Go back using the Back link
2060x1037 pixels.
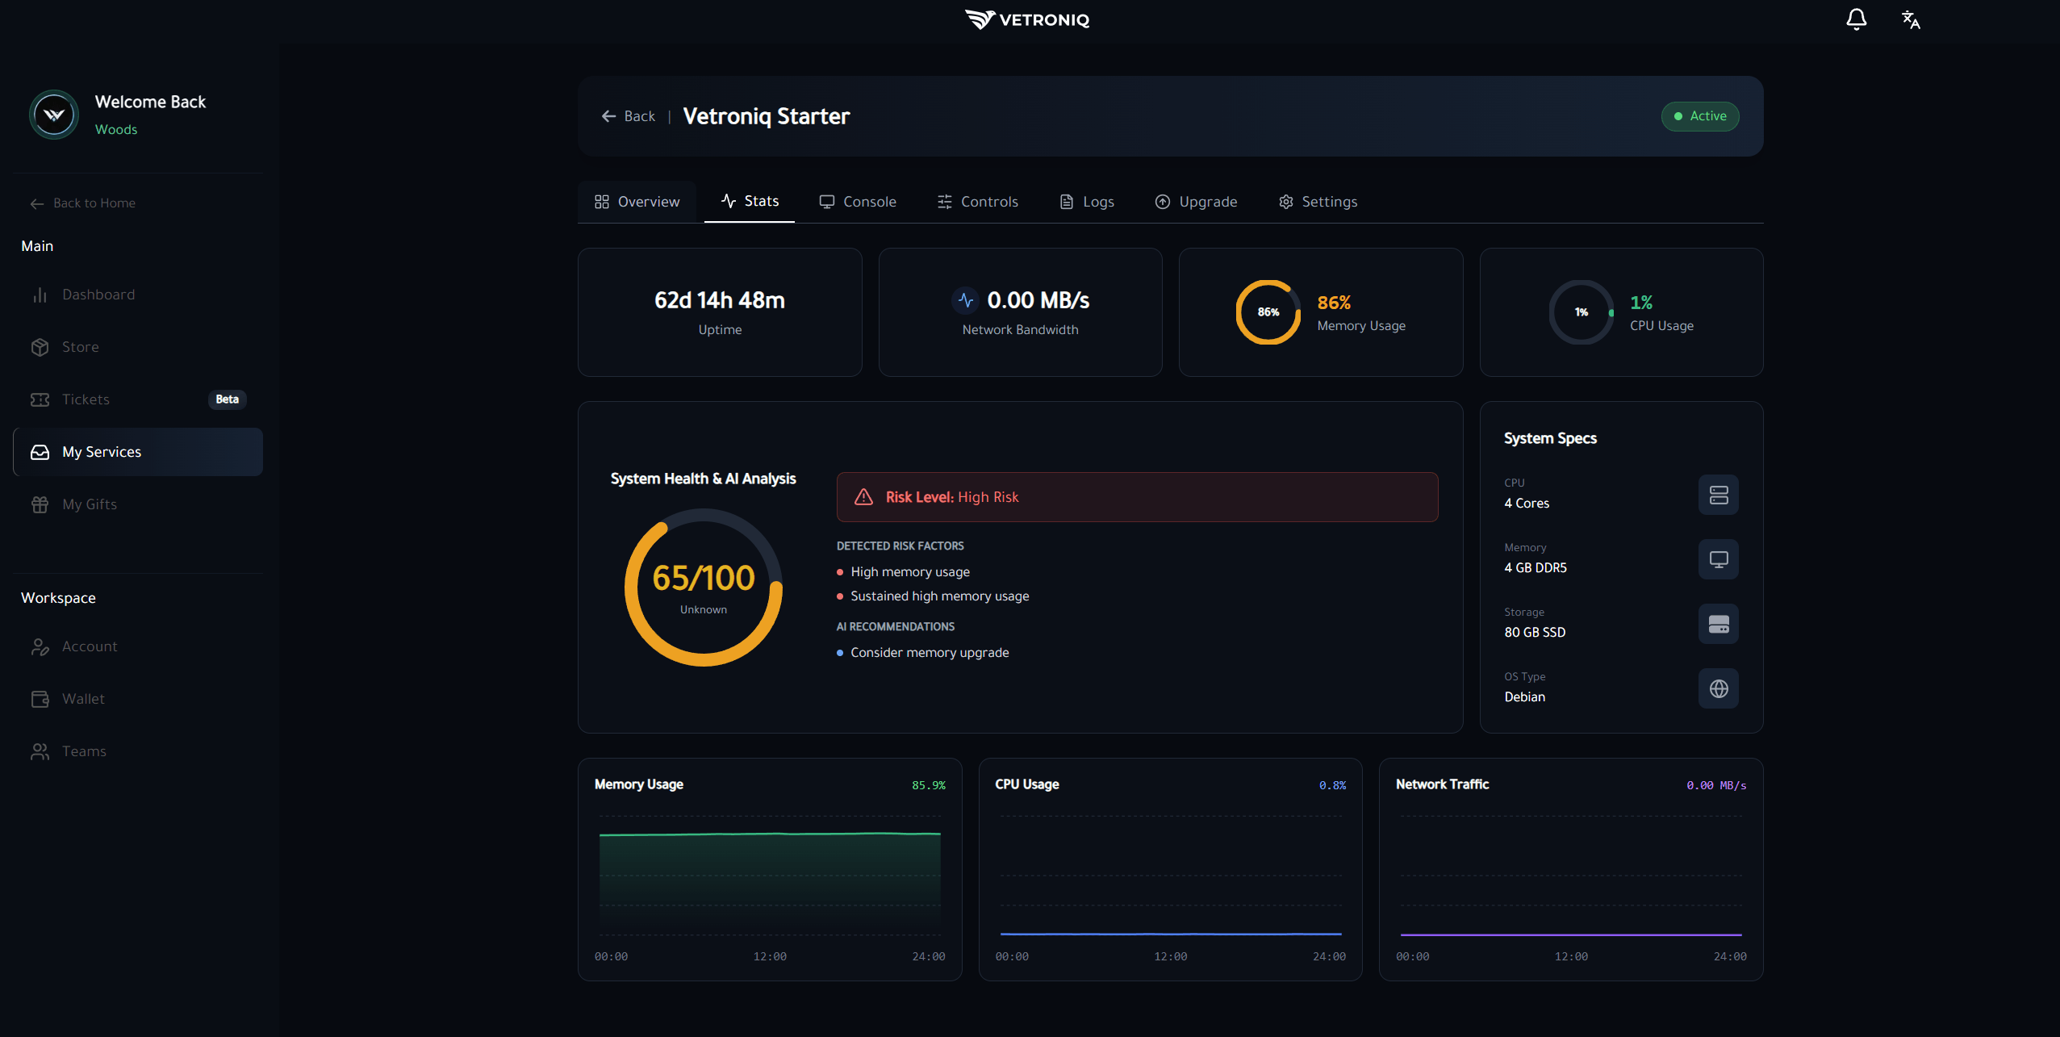click(629, 116)
